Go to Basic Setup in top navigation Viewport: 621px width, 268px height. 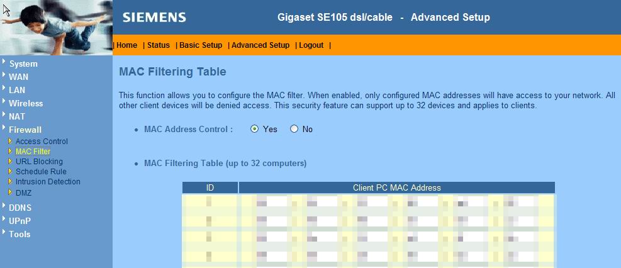pos(201,45)
